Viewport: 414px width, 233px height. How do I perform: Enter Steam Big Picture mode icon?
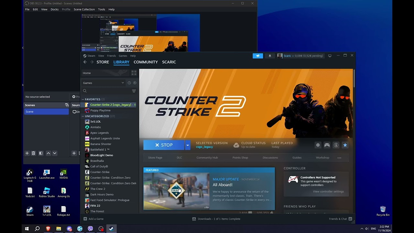[x=330, y=56]
